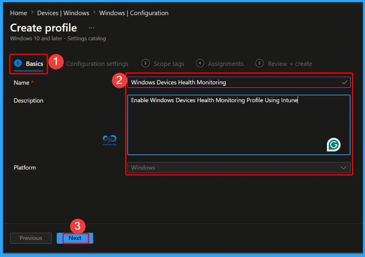Edit the Name field with Windows Devices Health Monitoring
Screen dimensions: 365x257
(239, 82)
